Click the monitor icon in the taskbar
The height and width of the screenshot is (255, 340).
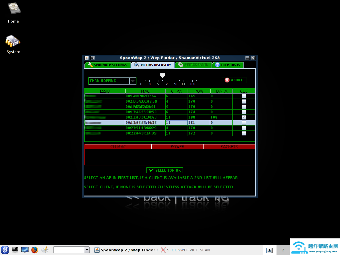coord(25,250)
